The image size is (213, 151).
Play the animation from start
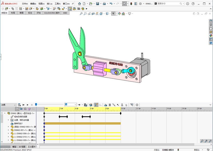tap(23, 105)
